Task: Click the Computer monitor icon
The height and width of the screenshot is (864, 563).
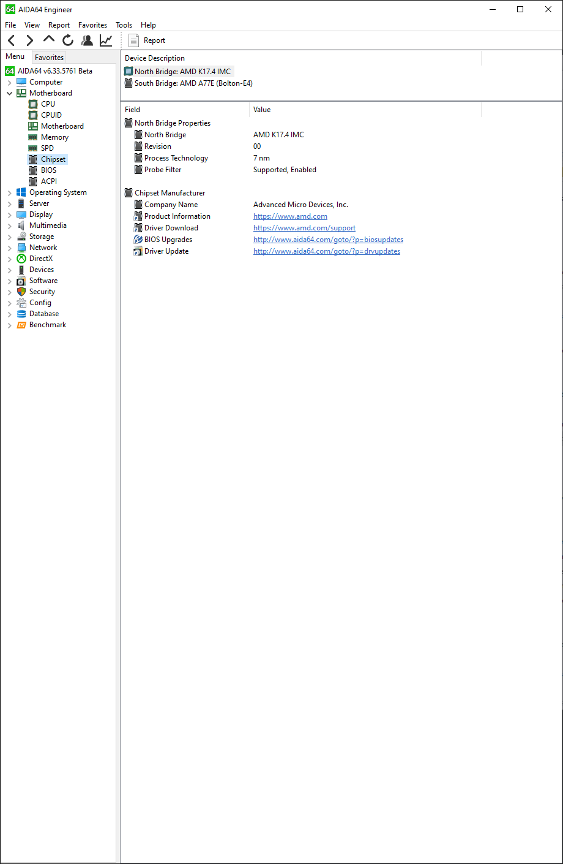Action: click(21, 82)
